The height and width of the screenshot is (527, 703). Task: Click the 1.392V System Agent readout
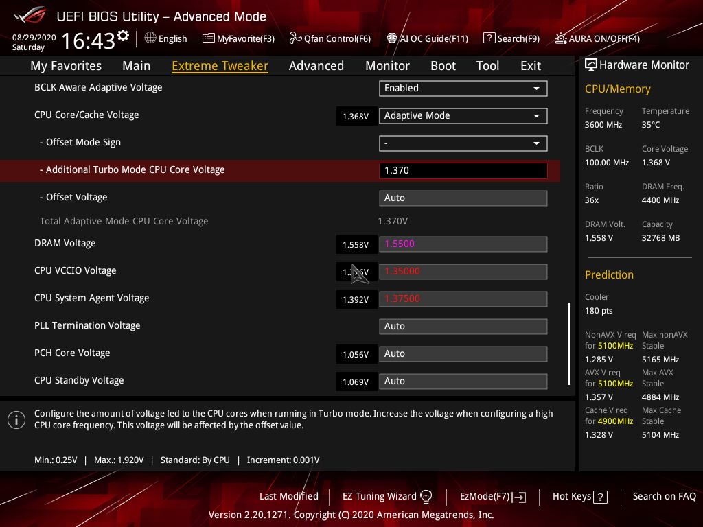click(356, 300)
